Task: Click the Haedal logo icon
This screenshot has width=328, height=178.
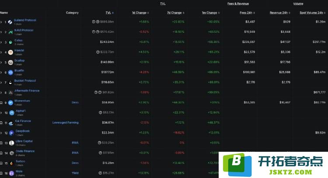Action: [x=10, y=52]
